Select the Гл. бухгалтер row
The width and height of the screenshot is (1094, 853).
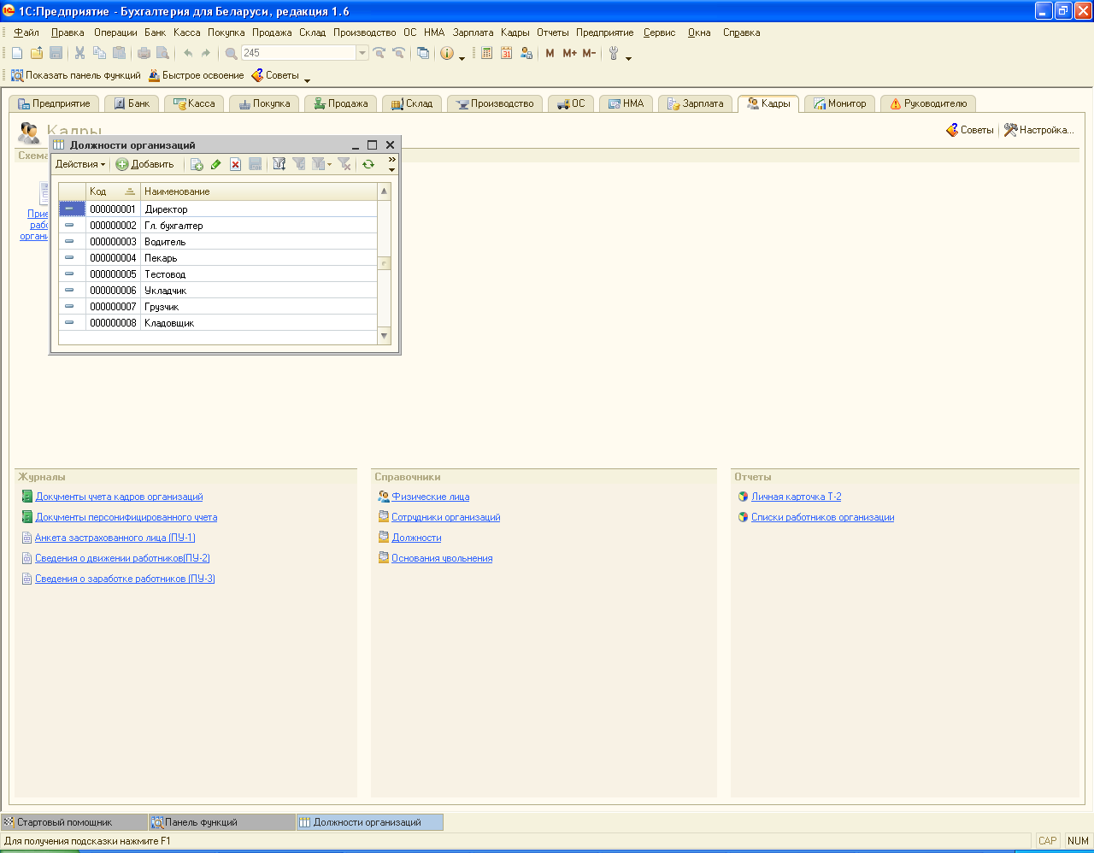click(x=218, y=226)
